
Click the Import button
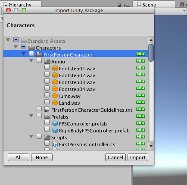[138, 157]
